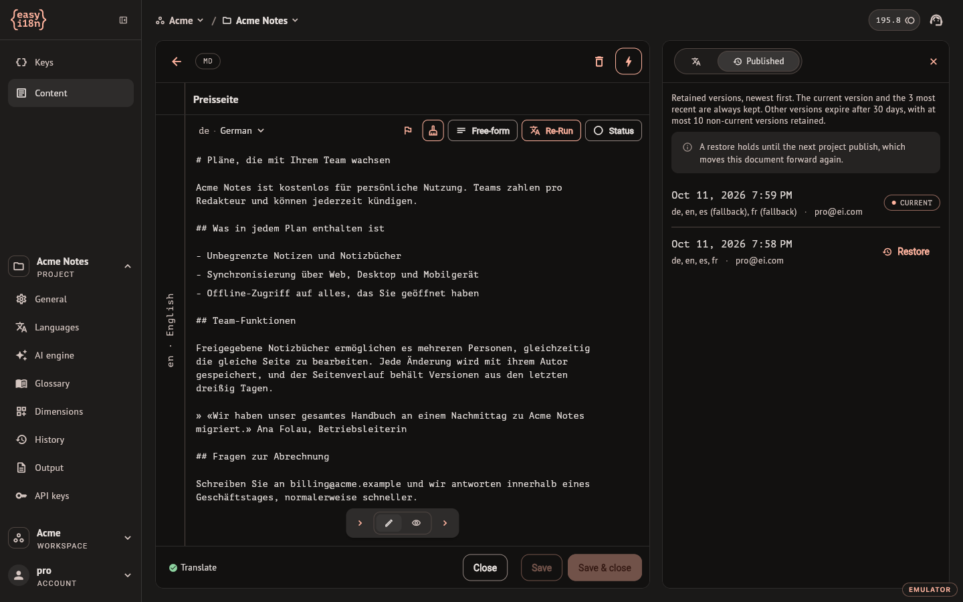Click the easy i18n logo
The width and height of the screenshot is (963, 602).
click(28, 20)
